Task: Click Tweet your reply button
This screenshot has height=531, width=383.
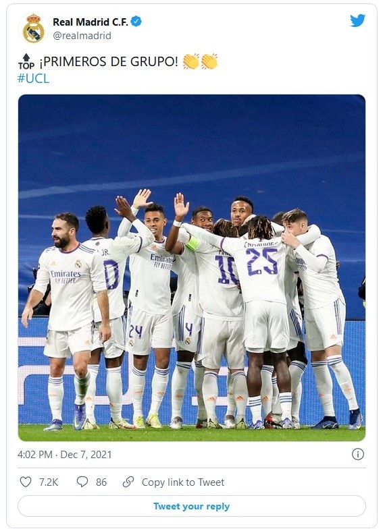Action: click(x=192, y=506)
